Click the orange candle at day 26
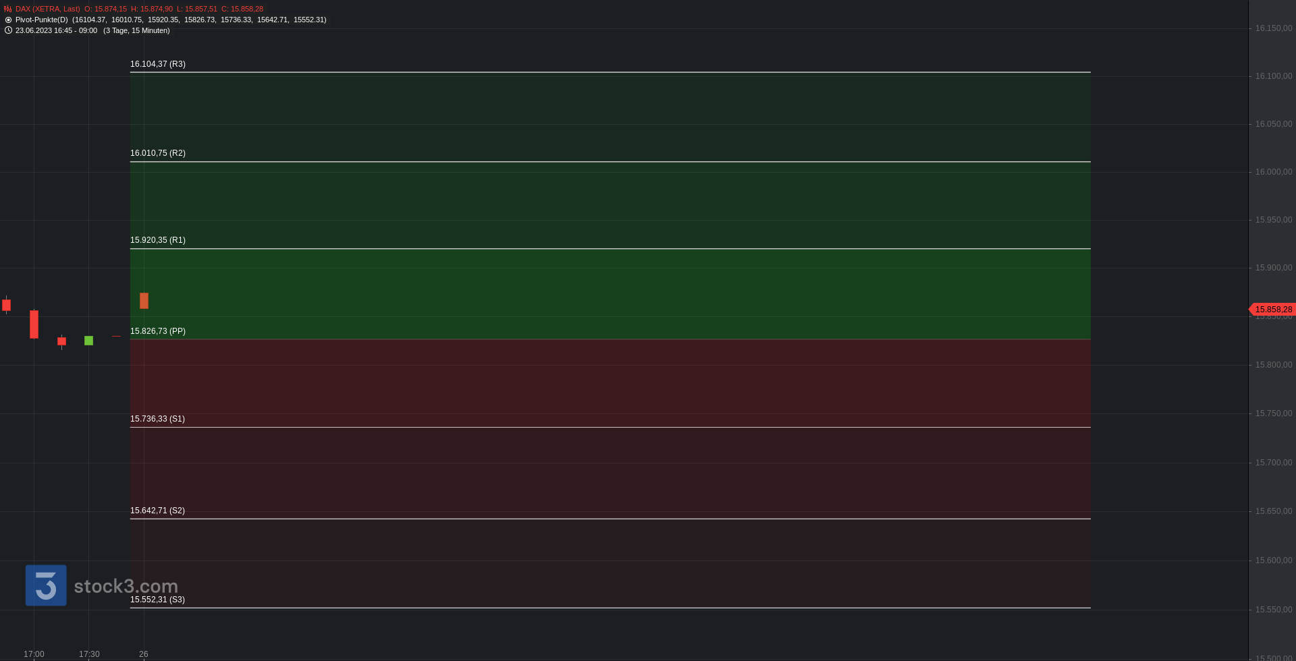1296x661 pixels. coord(144,301)
